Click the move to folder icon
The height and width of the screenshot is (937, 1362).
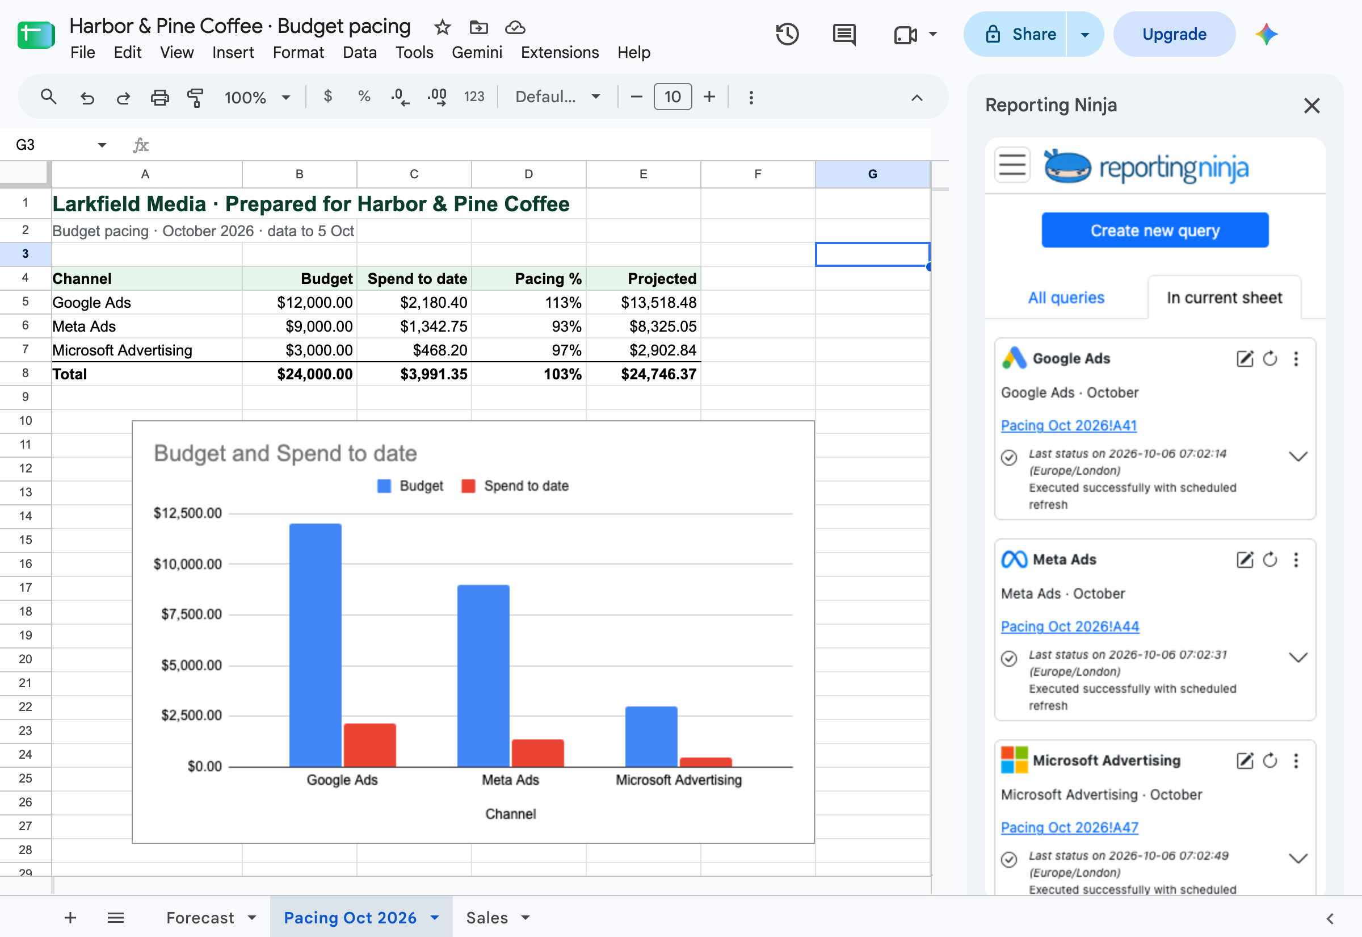tap(478, 27)
